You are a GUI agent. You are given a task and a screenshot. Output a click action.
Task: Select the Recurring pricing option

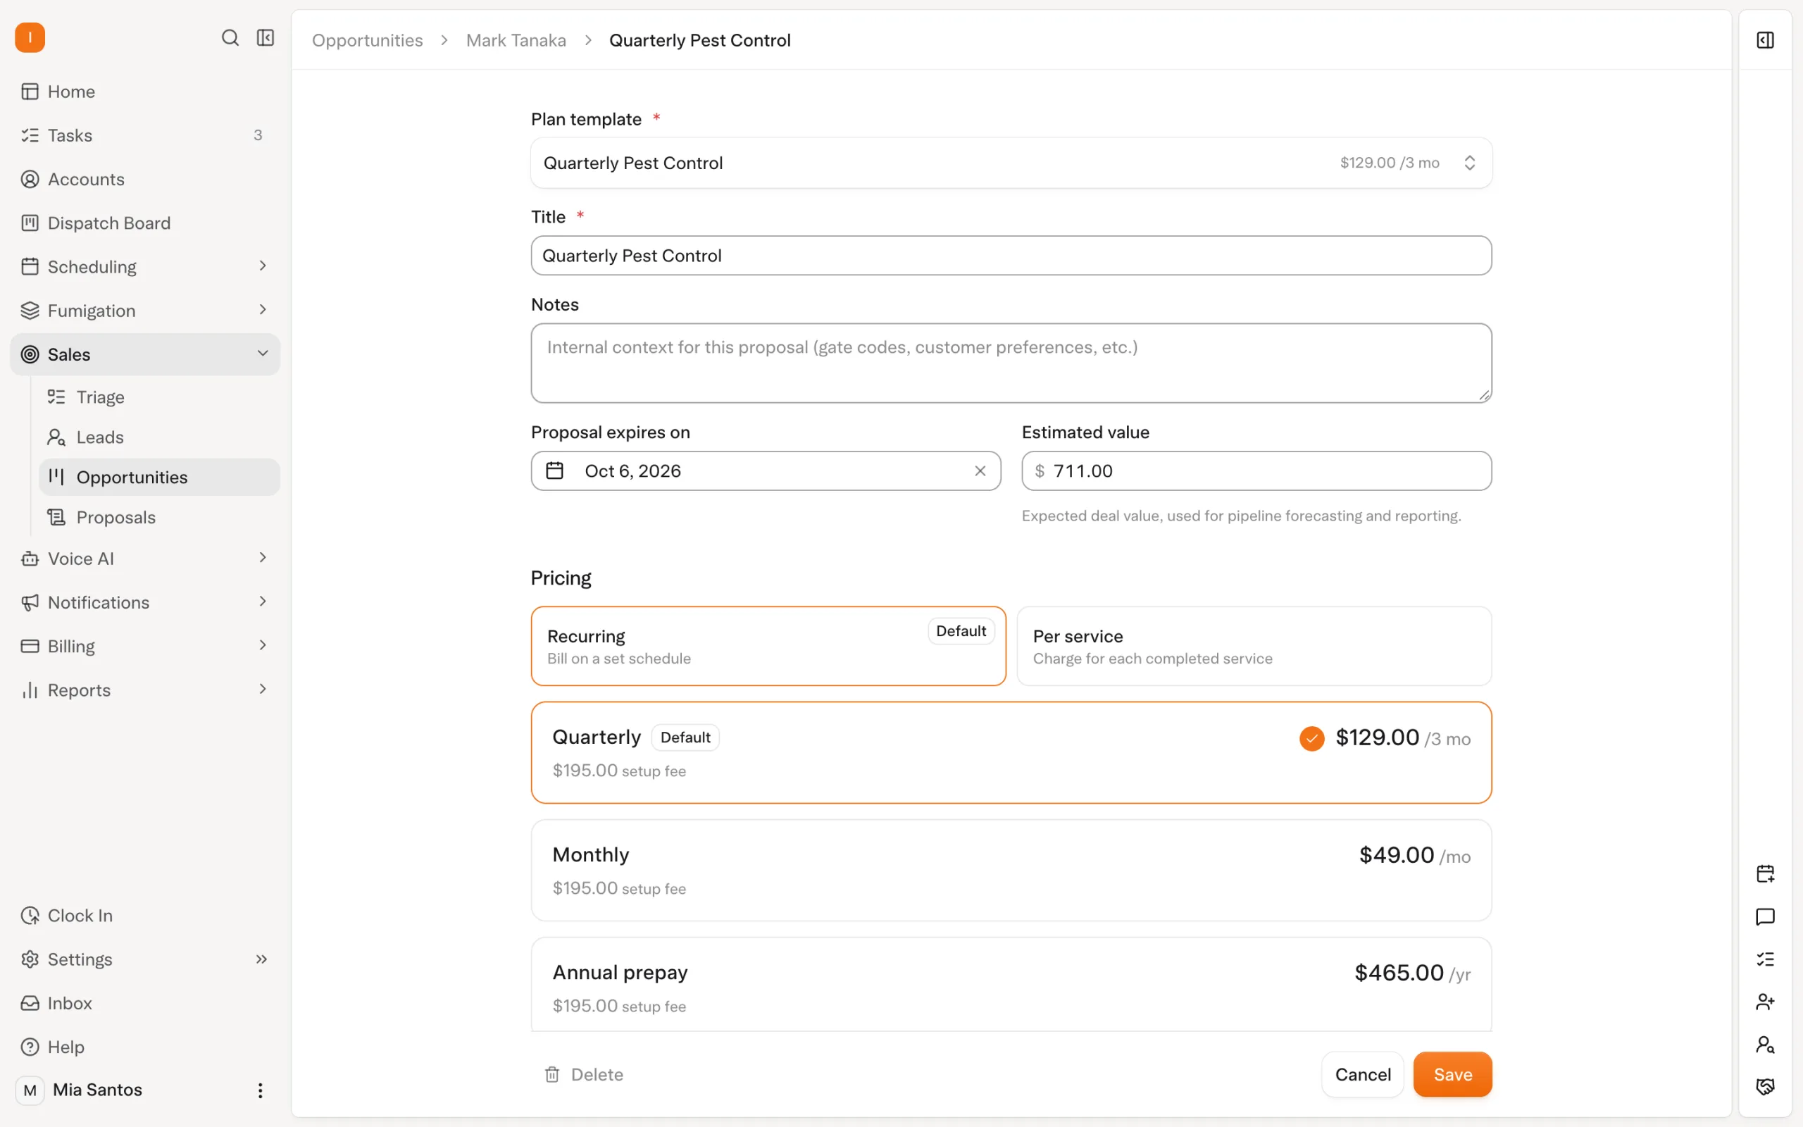[768, 646]
